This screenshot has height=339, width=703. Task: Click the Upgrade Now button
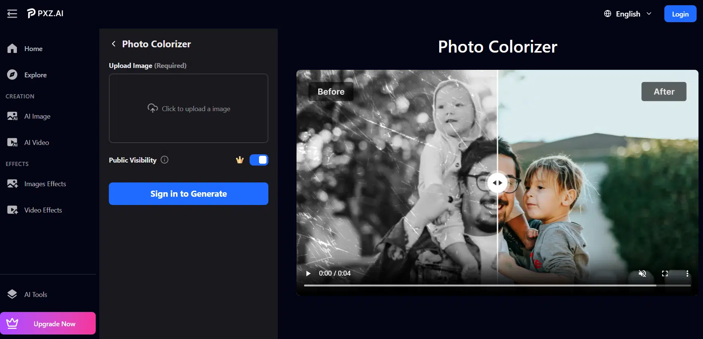tap(48, 323)
